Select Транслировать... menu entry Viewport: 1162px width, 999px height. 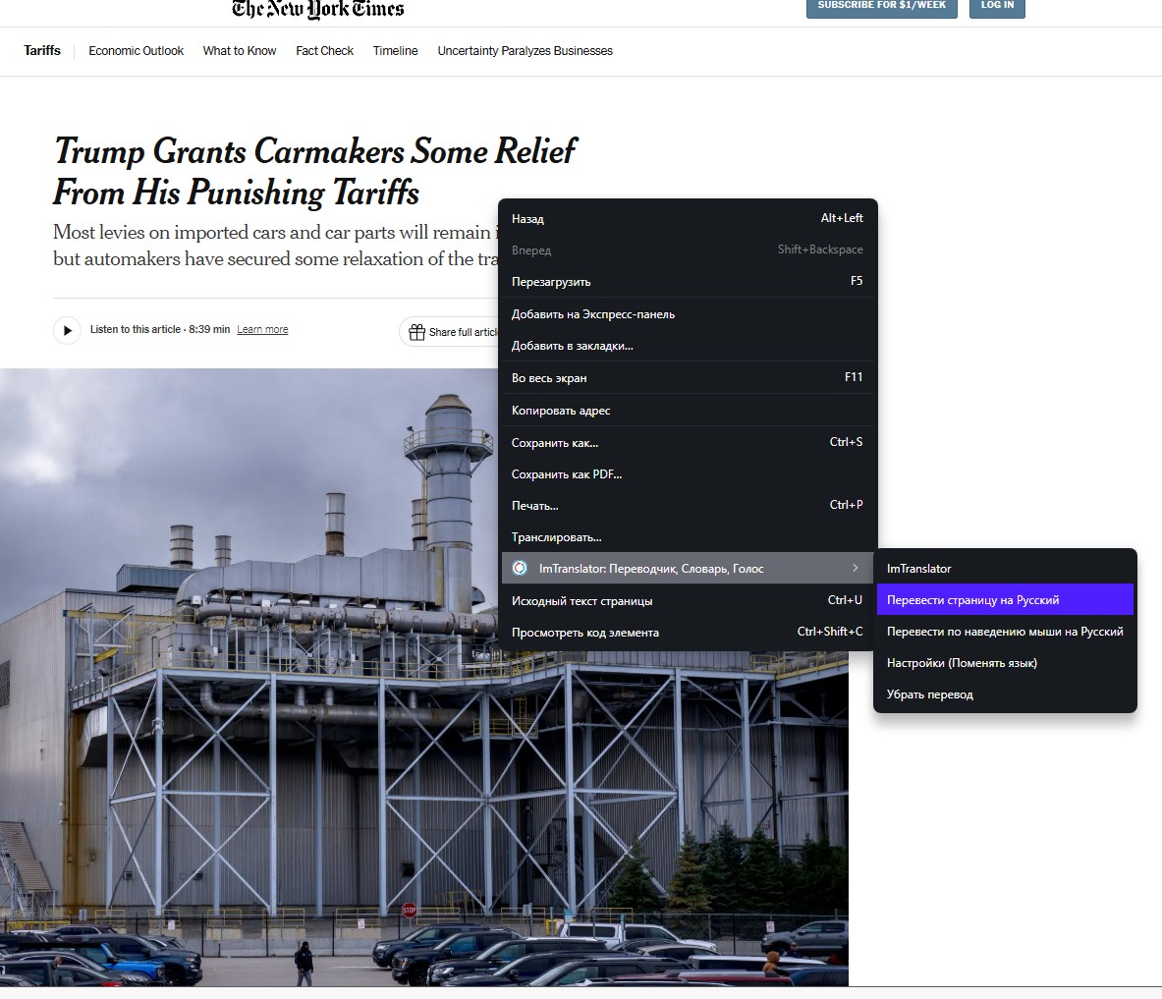tap(689, 537)
